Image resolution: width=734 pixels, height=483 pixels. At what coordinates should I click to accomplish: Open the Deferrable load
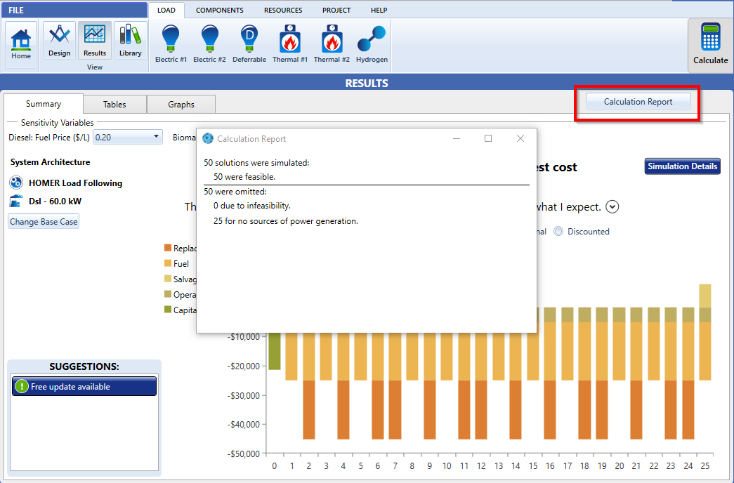pyautogui.click(x=249, y=44)
